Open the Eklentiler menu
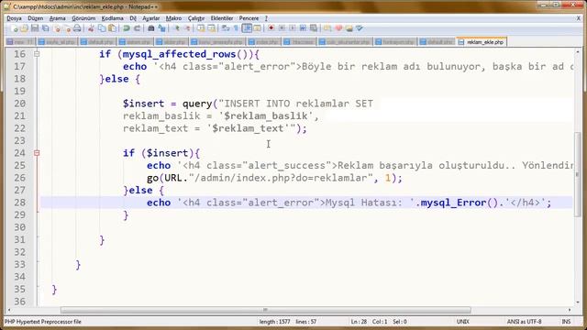 222,18
